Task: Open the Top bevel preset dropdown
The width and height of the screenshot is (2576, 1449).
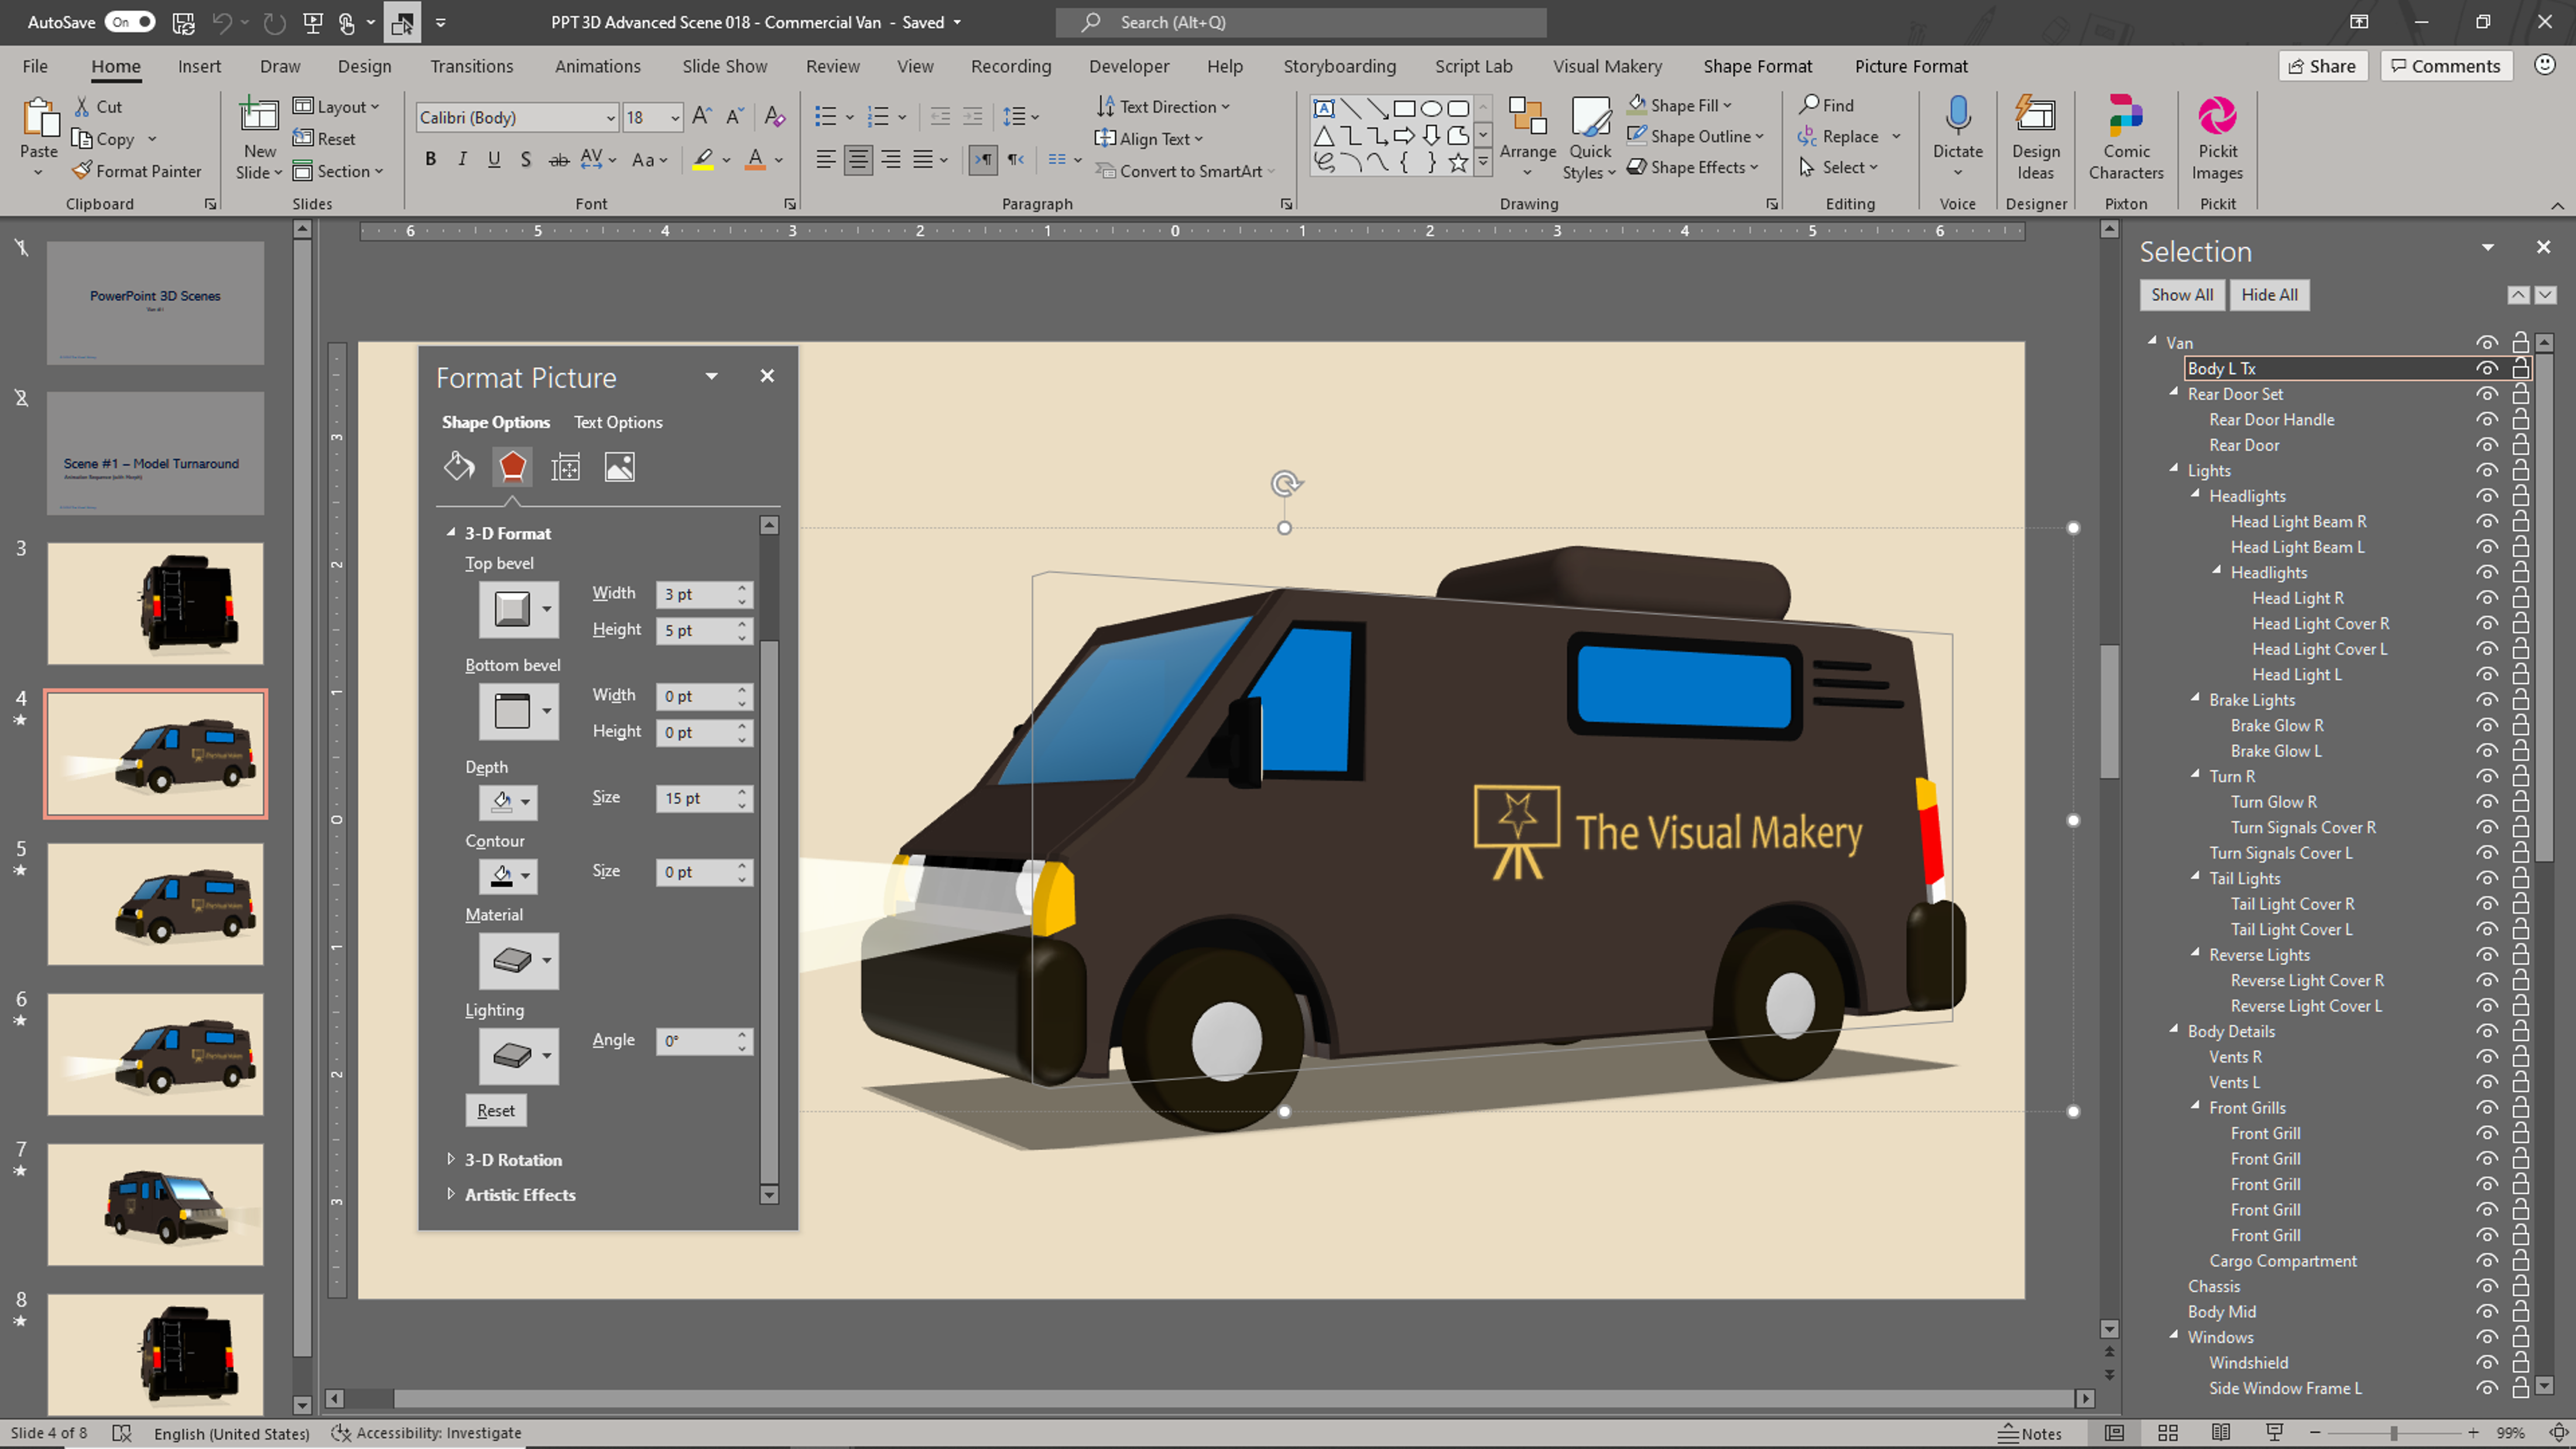Action: (x=546, y=609)
